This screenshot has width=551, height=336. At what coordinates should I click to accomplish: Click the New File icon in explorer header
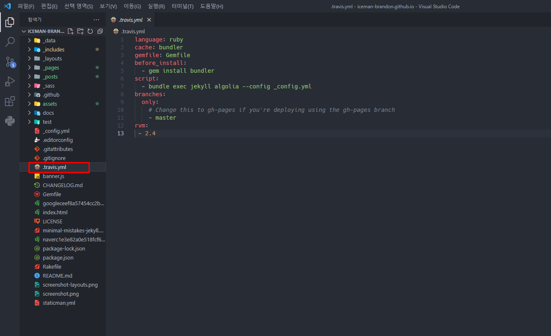click(70, 31)
